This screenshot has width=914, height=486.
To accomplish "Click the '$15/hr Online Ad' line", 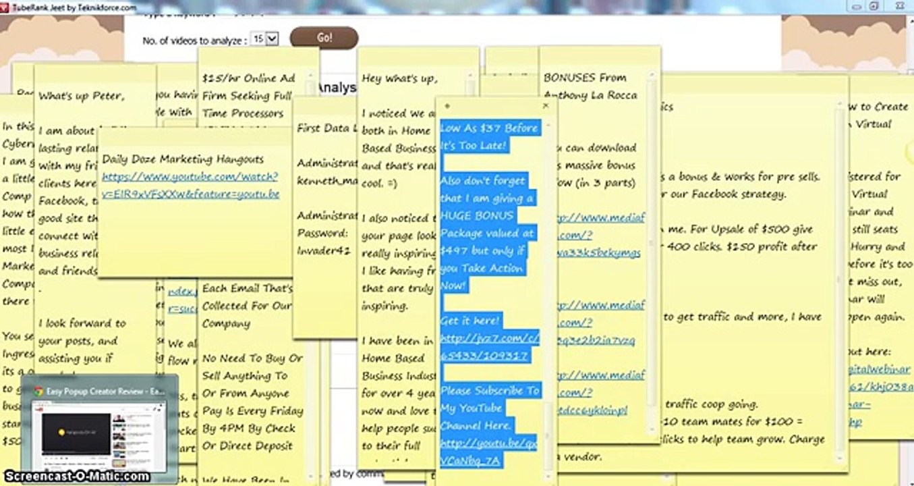I will point(249,78).
